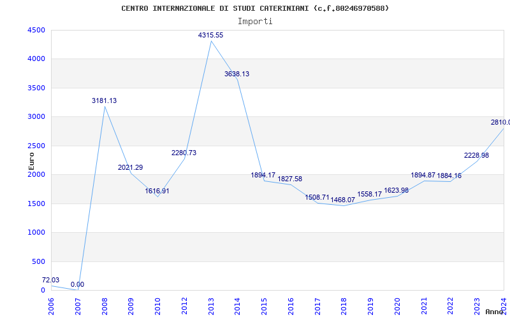The height and width of the screenshot is (318, 510).
Task: Click the x-axis year 2007
Action: click(78, 307)
